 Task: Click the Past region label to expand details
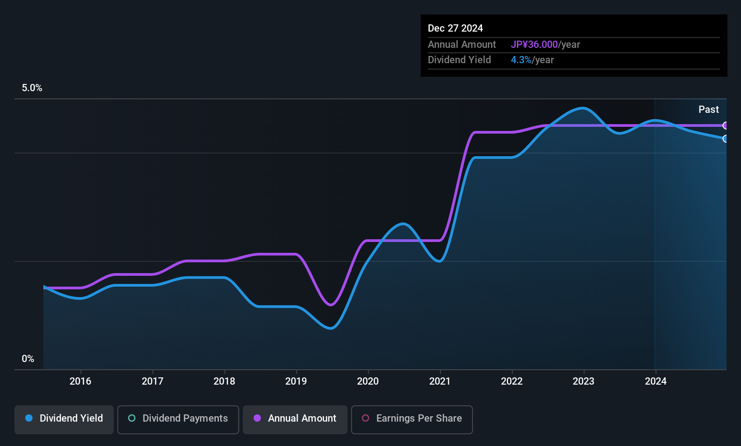pos(709,109)
